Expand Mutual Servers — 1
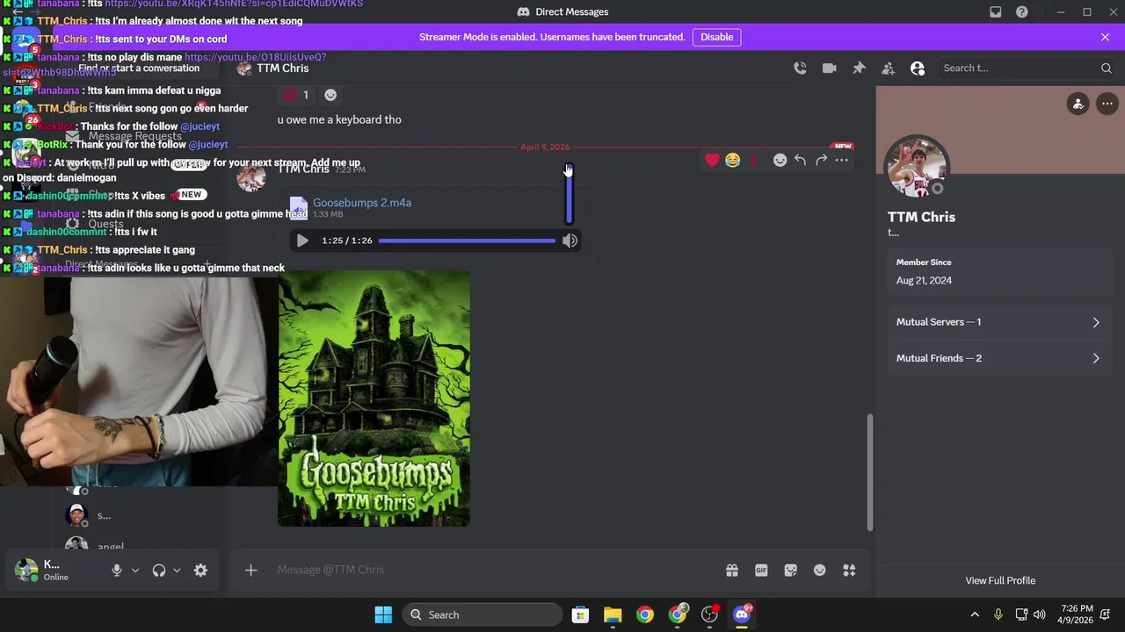1125x632 pixels. [x=1000, y=322]
